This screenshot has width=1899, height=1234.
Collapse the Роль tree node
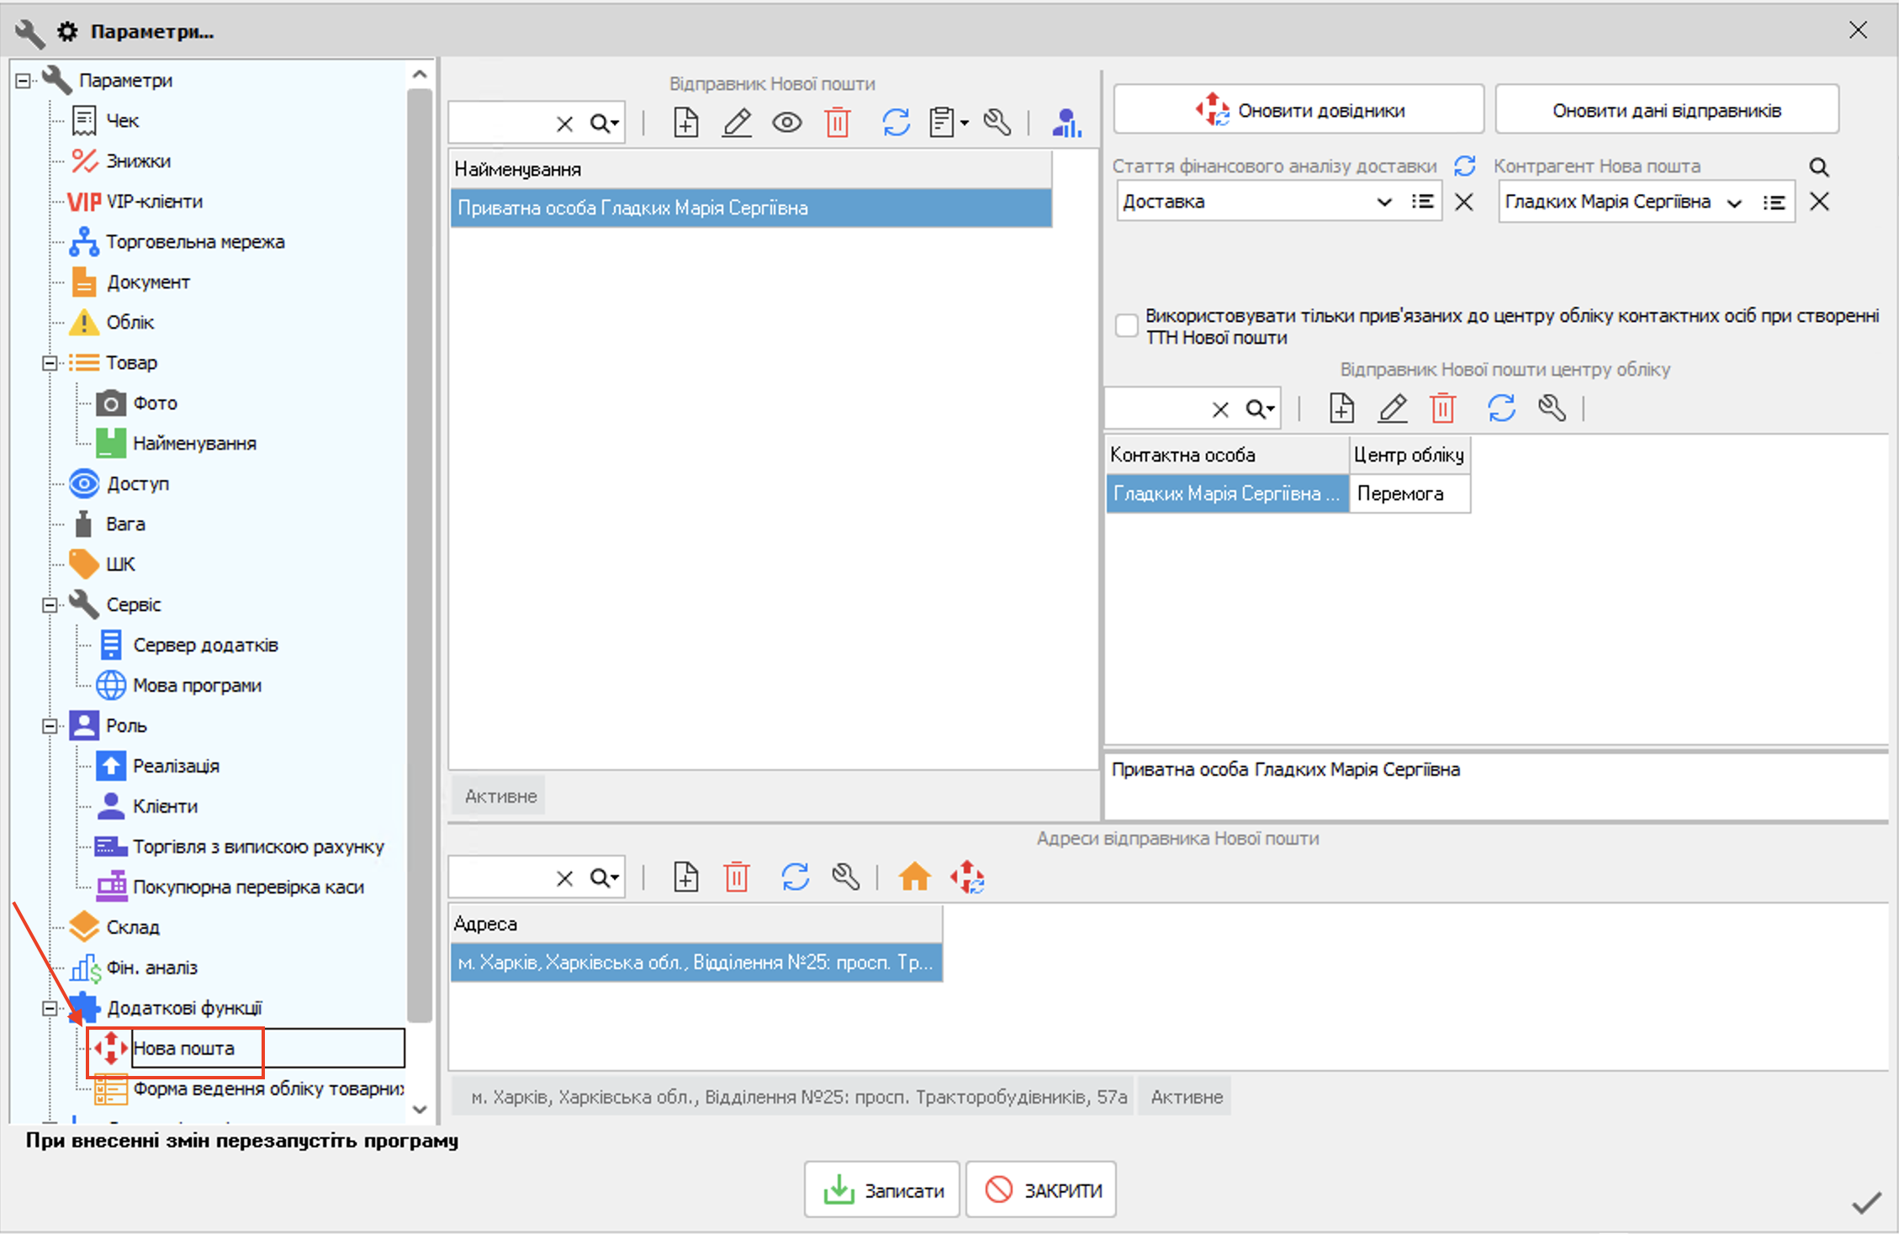point(50,726)
